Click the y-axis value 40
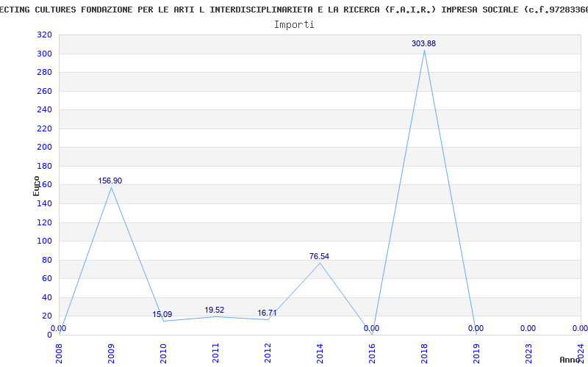The image size is (588, 367). coord(47,298)
